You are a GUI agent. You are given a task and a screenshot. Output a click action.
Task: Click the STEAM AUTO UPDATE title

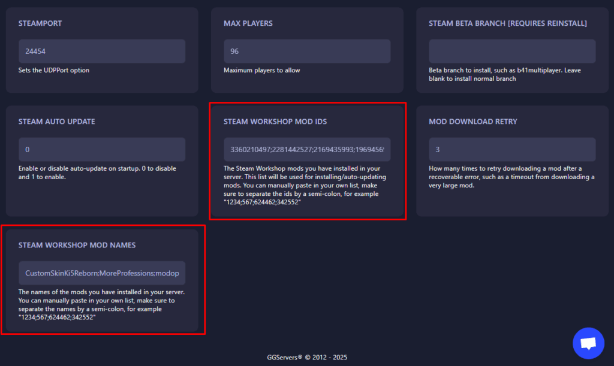click(56, 122)
